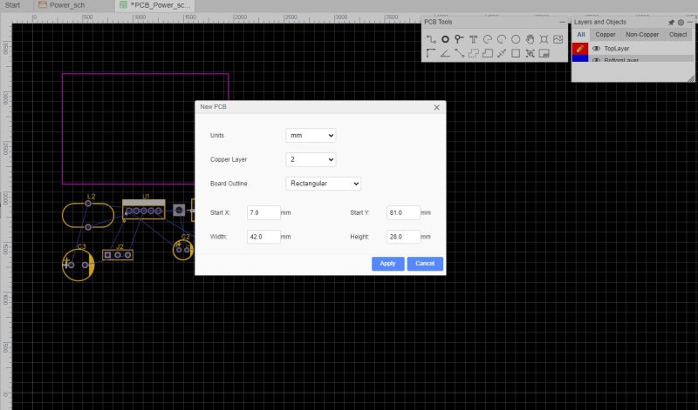Click the Image insert tool
Image resolution: width=698 pixels, height=410 pixels.
click(558, 39)
